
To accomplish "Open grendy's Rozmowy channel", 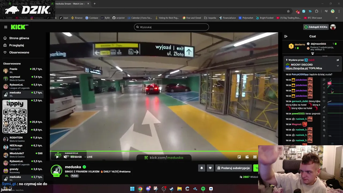I will coord(23,170).
